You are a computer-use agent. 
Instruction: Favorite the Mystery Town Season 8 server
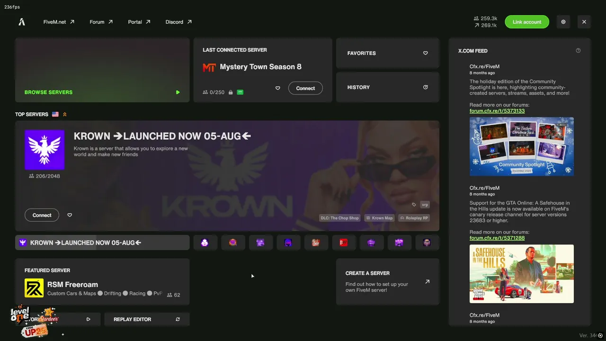pos(278,88)
